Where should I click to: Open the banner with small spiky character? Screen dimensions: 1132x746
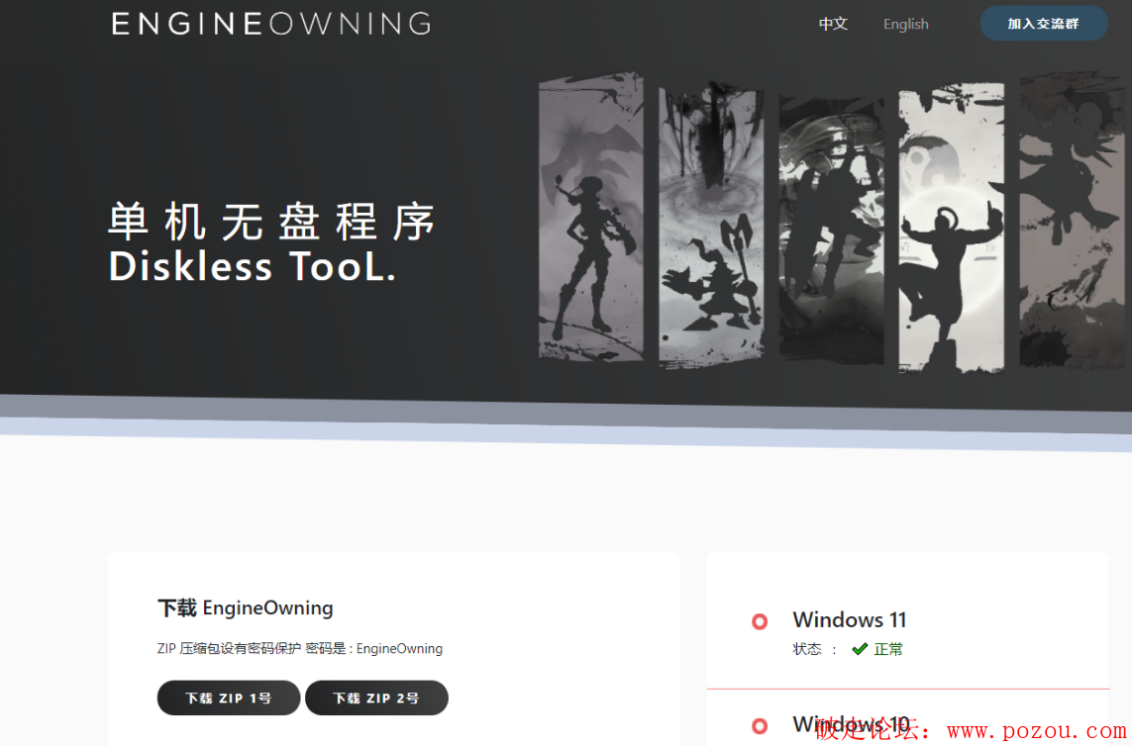tap(711, 226)
